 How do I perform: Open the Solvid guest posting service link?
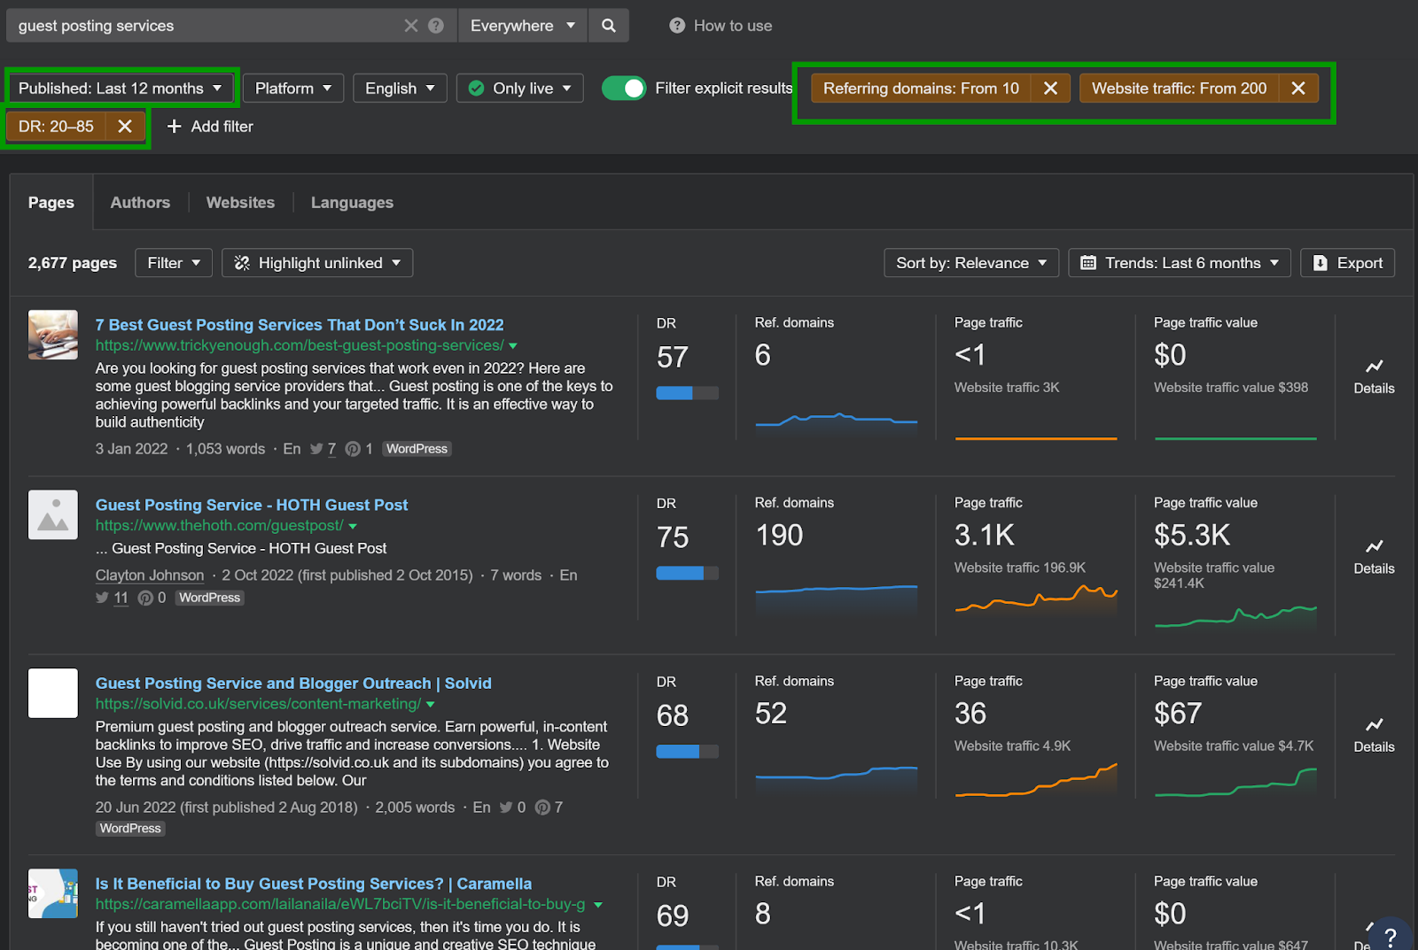[292, 684]
